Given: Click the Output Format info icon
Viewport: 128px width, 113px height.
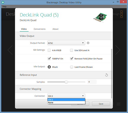Looking at the screenshot, I should 88,43.
